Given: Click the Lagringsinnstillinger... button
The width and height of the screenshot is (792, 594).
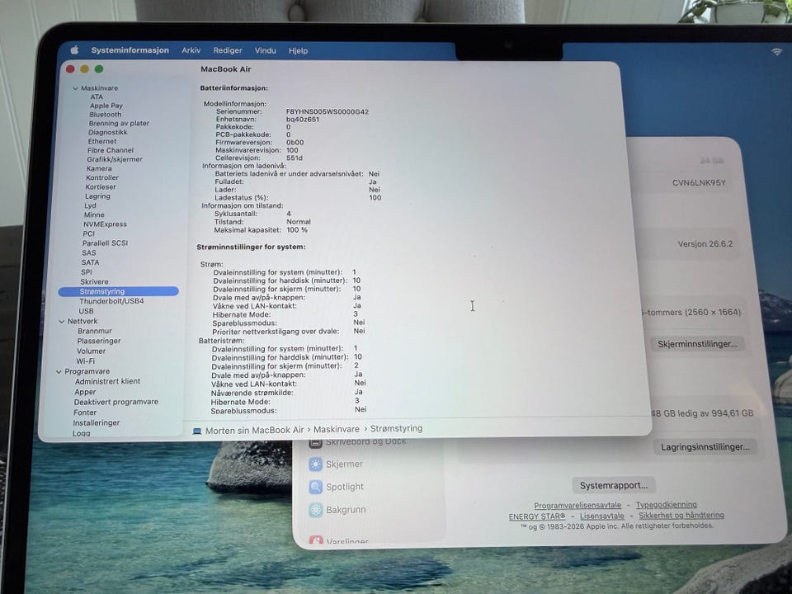Looking at the screenshot, I should [x=705, y=447].
